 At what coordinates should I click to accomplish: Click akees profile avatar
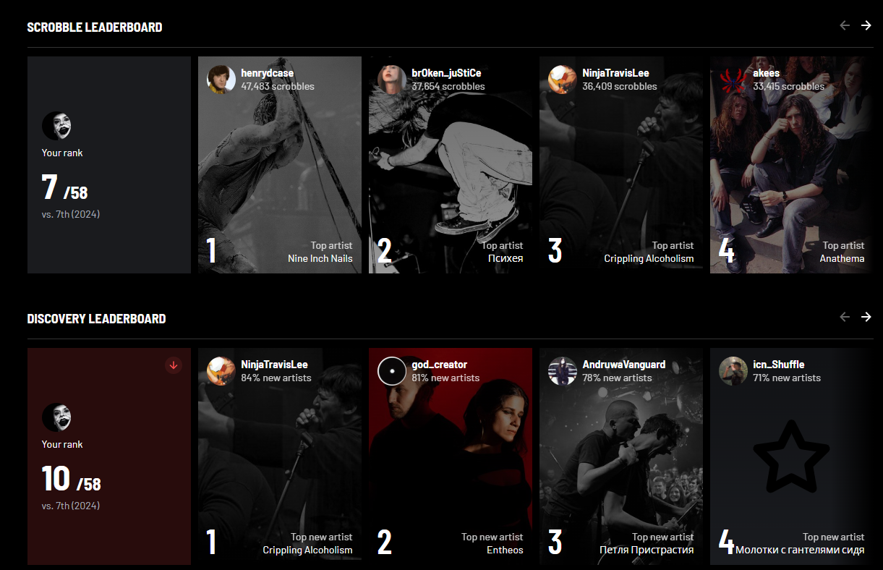click(x=733, y=80)
